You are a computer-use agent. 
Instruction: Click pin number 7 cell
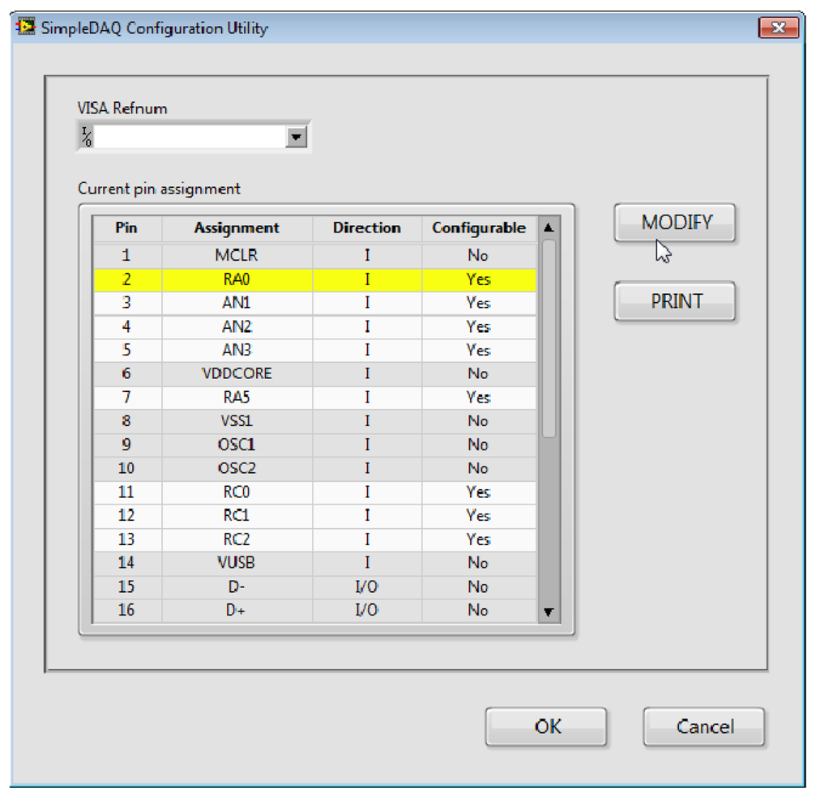point(127,398)
